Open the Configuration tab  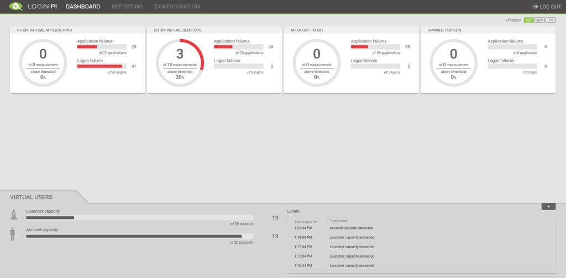[177, 7]
